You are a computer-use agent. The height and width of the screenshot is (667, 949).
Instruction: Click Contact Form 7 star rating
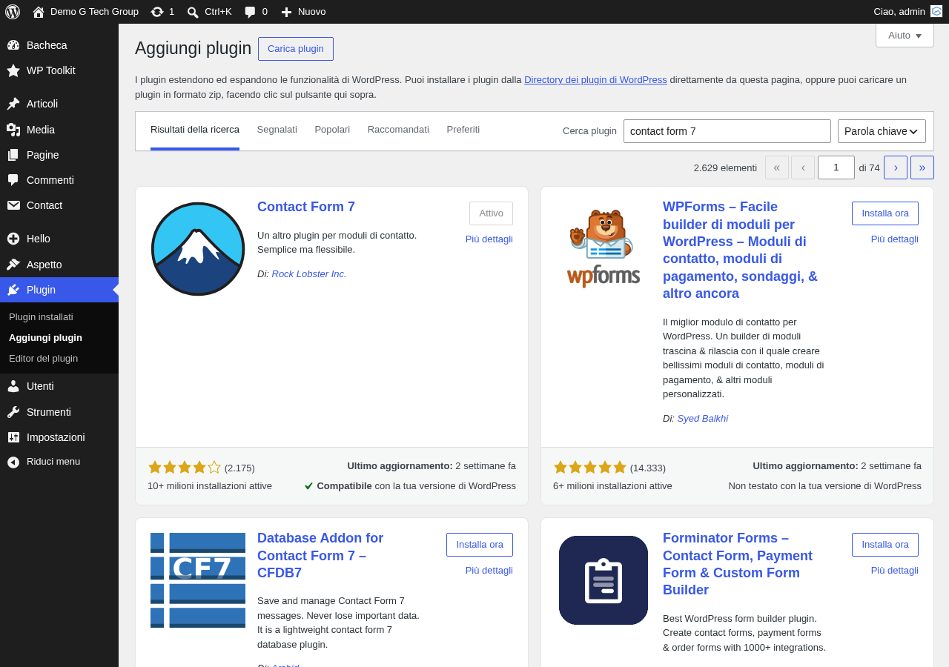[185, 467]
